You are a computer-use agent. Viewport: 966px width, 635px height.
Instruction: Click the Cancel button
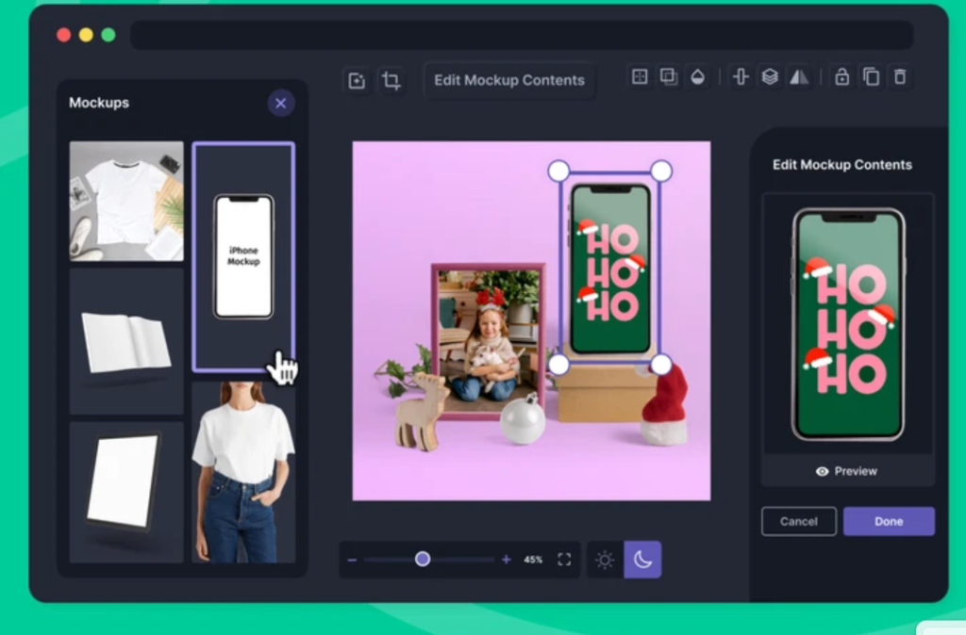tap(799, 521)
